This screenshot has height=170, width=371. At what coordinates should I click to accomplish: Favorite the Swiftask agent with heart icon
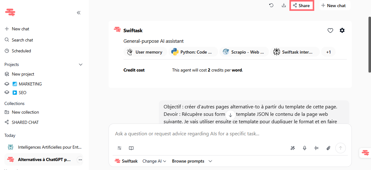click(330, 30)
